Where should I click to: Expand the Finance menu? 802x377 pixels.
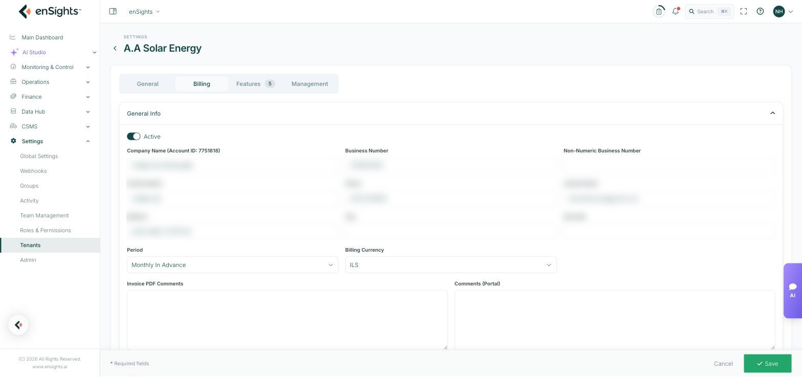(88, 97)
